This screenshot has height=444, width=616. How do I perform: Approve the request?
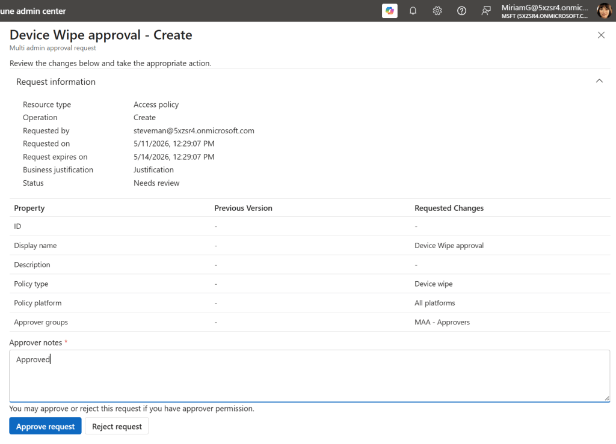click(x=46, y=427)
